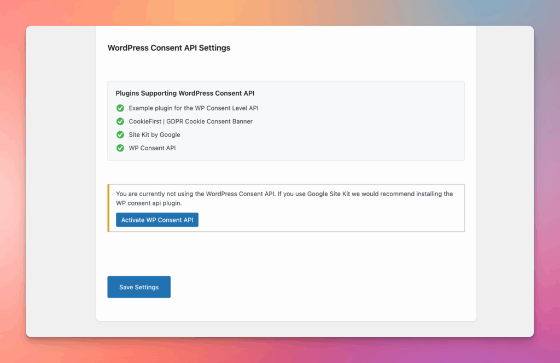Click the WordPress Consent API Settings heading

pos(169,48)
